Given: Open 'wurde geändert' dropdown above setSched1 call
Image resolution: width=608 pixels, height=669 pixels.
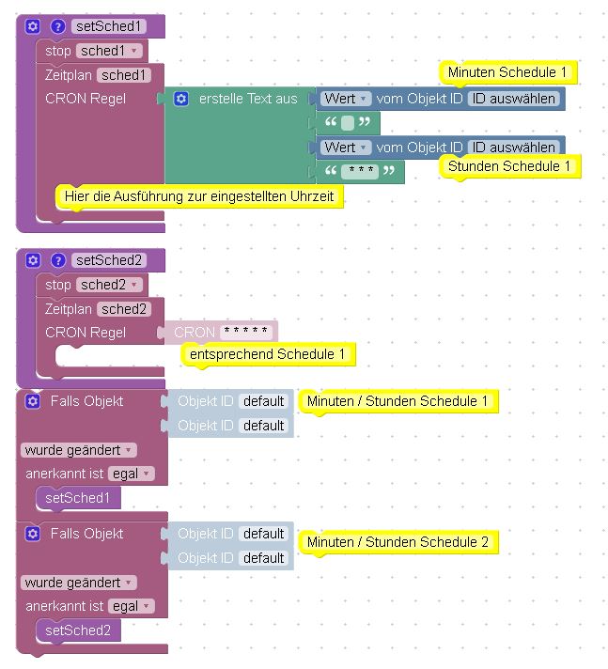Looking at the screenshot, I should coord(79,450).
